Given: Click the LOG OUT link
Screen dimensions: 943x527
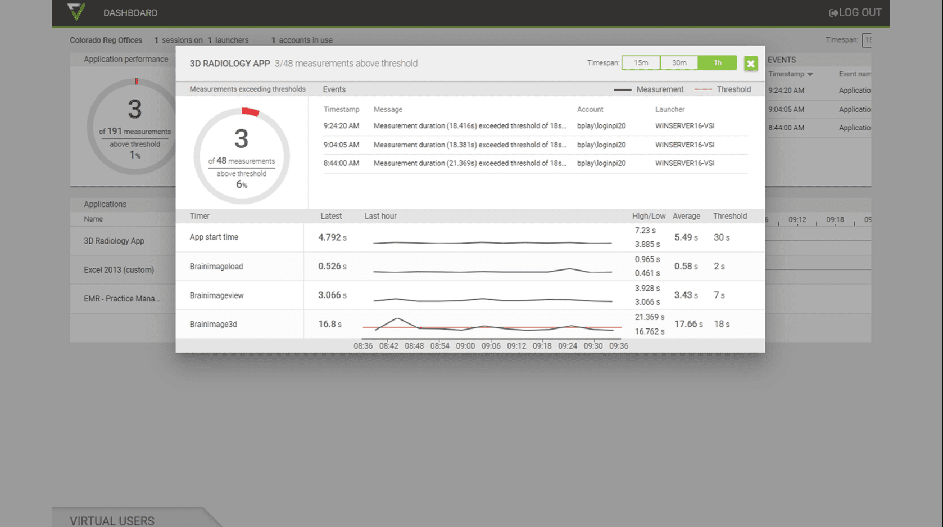Looking at the screenshot, I should (x=860, y=13).
